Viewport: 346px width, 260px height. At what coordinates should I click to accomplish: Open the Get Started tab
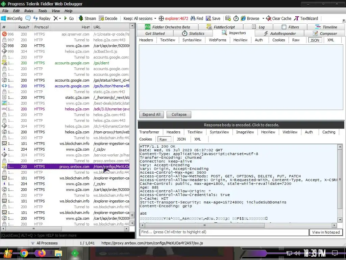tap(155, 34)
